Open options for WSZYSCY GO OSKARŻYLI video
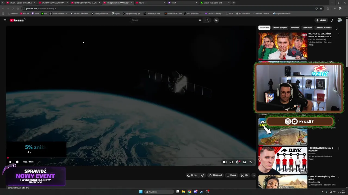Image resolution: width=348 pixels, height=195 pixels. coord(339,34)
